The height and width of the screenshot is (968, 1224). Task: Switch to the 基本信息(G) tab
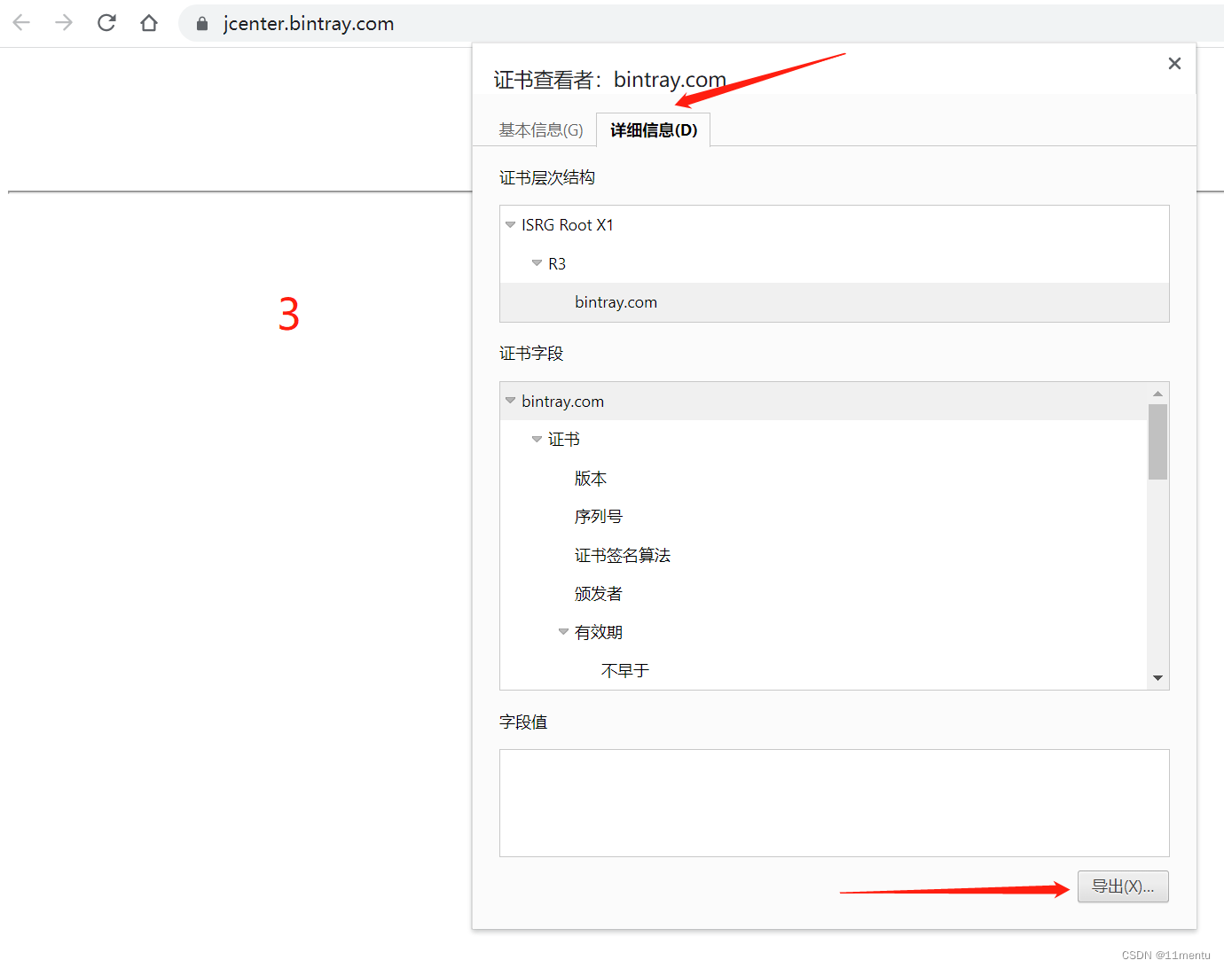541,130
